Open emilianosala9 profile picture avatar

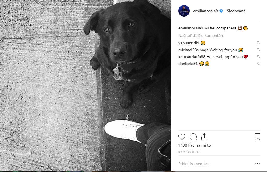[184, 11]
